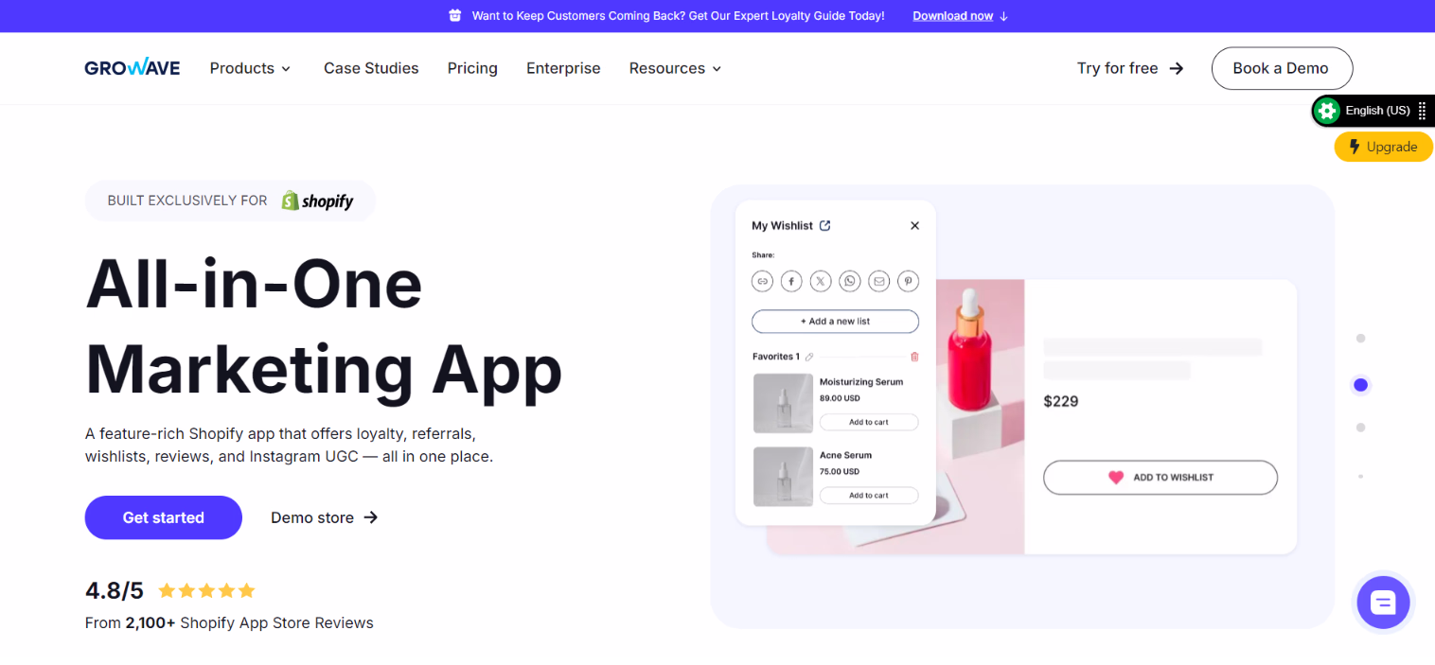Image resolution: width=1435 pixels, height=665 pixels.
Task: Click the heart icon in Add to Wishlist
Action: click(1116, 478)
